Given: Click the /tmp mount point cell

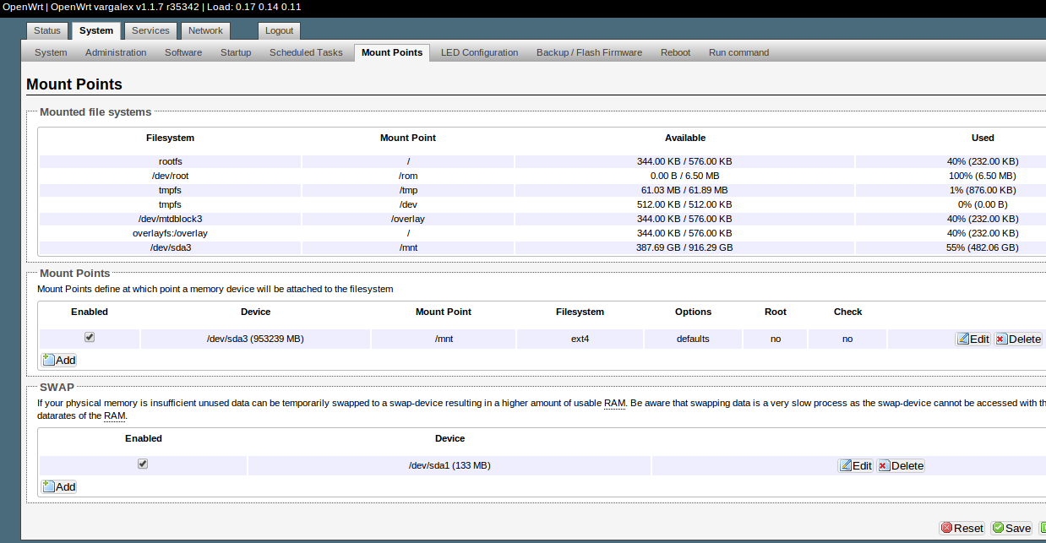Looking at the screenshot, I should [x=408, y=190].
